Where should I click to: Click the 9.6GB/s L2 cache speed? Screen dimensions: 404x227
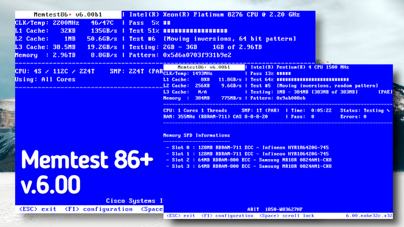(231, 86)
